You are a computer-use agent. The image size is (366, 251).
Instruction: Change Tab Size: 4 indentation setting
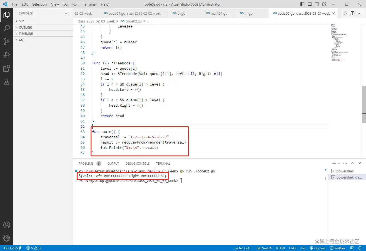(x=264, y=248)
